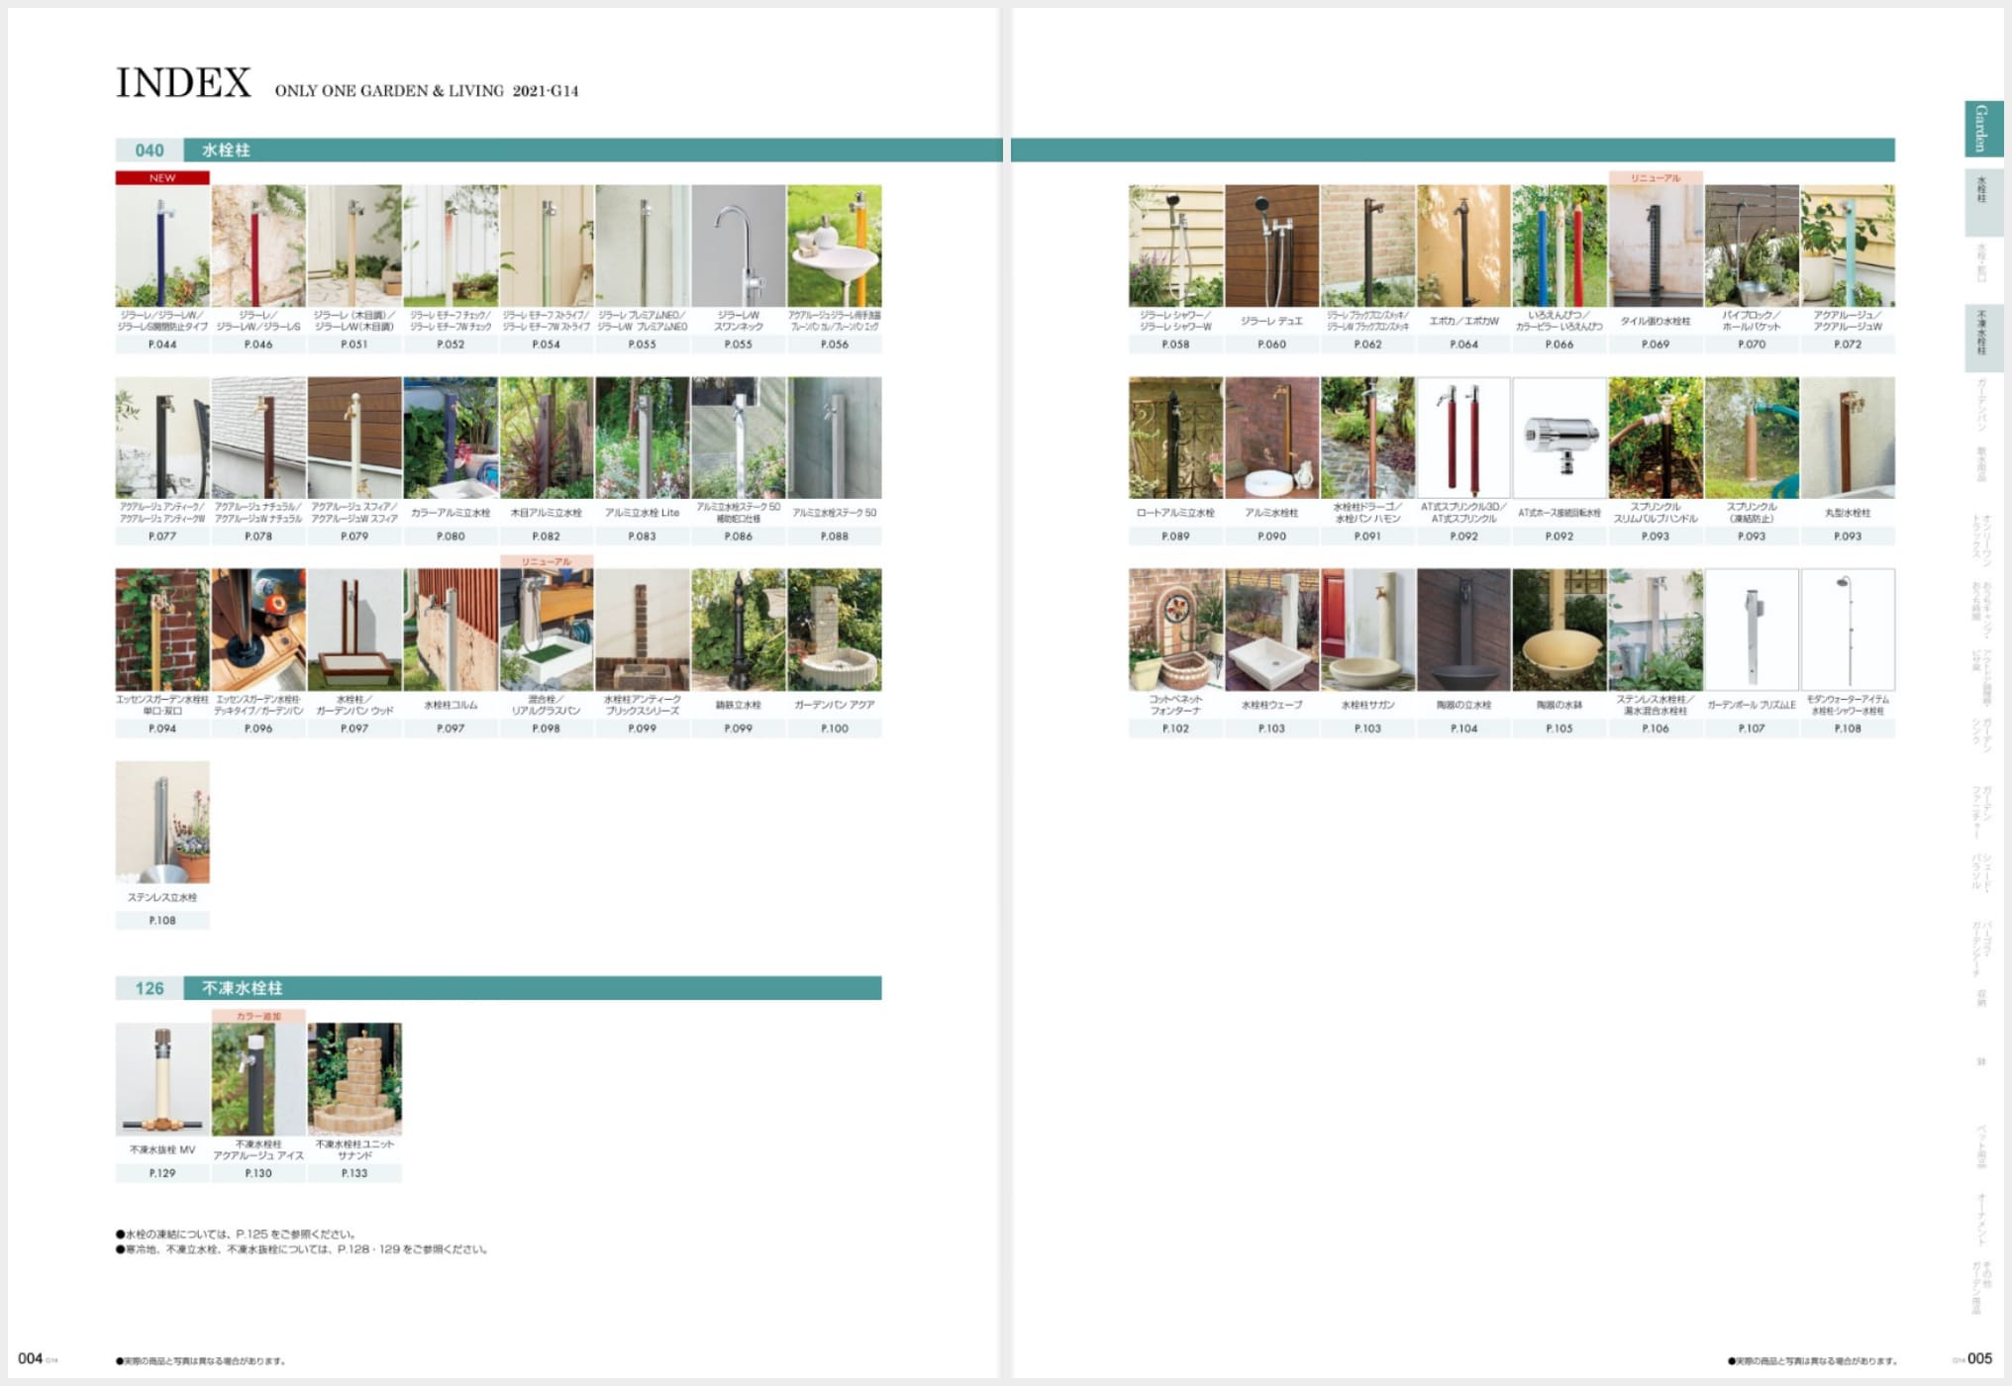Select the 不凍水栓柱 side index tab

point(1982,337)
